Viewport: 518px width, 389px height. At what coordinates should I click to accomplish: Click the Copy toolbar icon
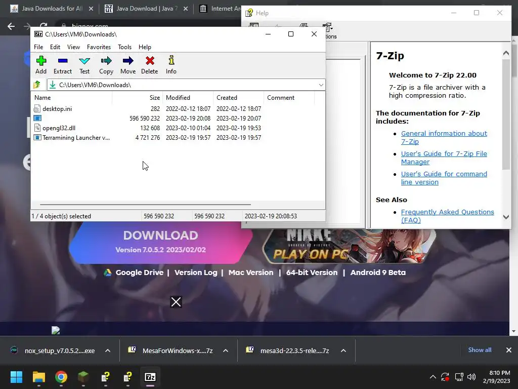pyautogui.click(x=106, y=65)
